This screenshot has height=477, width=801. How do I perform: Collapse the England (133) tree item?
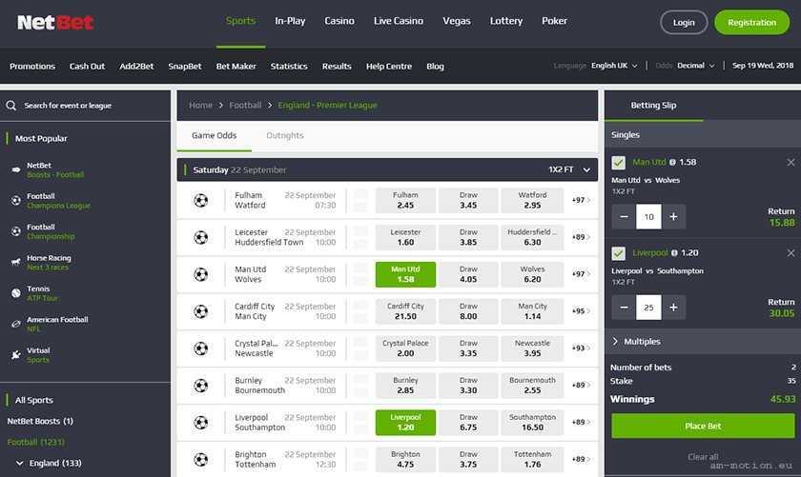coord(49,464)
